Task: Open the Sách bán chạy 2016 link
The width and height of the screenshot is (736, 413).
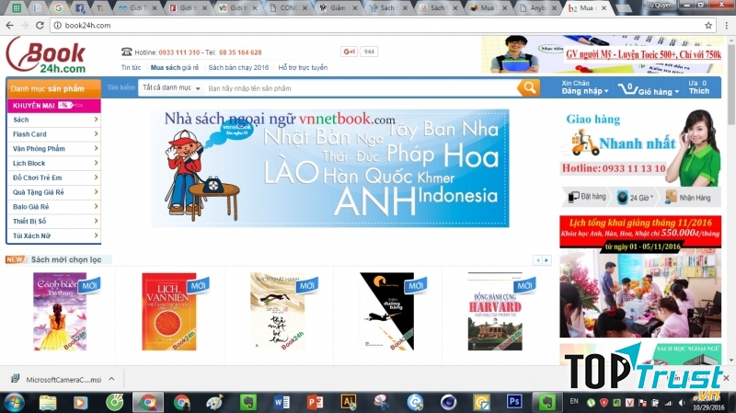Action: click(238, 67)
